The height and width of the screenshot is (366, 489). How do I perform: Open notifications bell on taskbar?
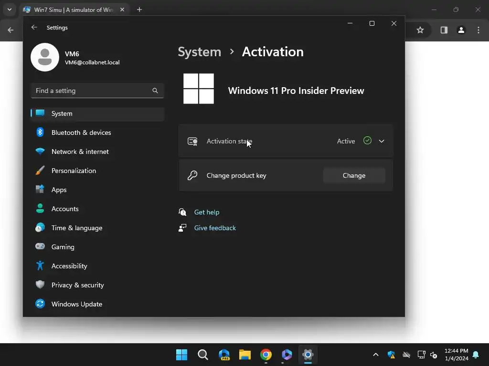[476, 355]
